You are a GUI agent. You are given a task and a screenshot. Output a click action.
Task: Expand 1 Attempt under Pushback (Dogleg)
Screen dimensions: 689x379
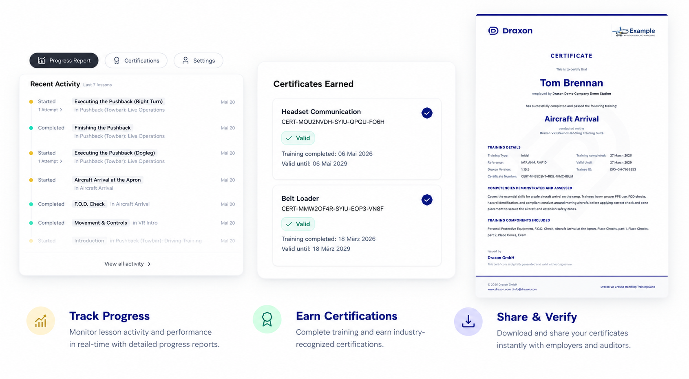point(50,161)
